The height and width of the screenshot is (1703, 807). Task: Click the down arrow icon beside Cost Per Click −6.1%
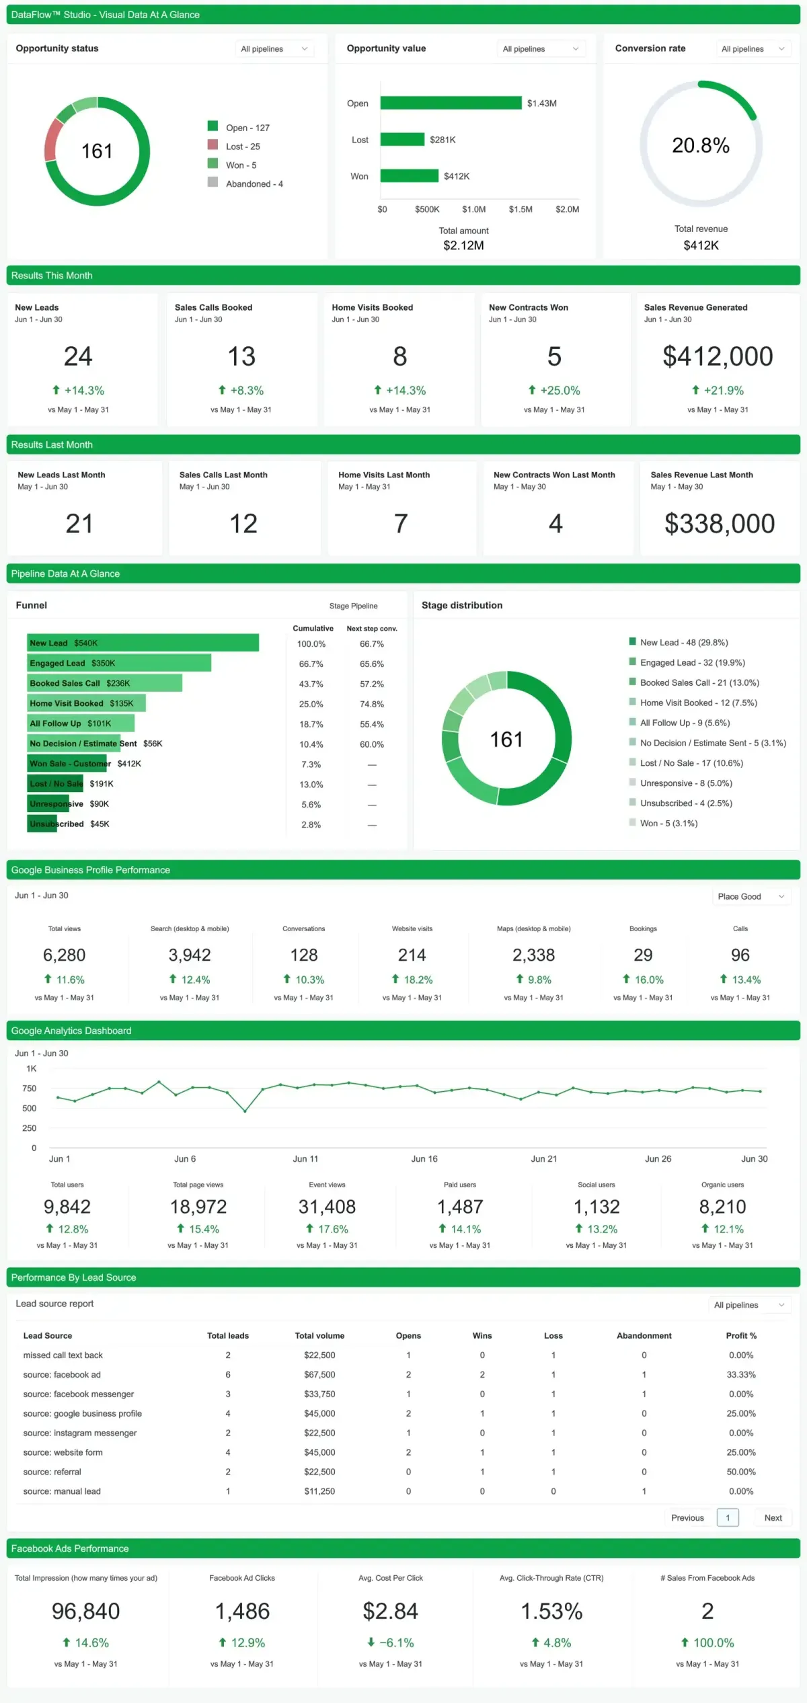(371, 1642)
